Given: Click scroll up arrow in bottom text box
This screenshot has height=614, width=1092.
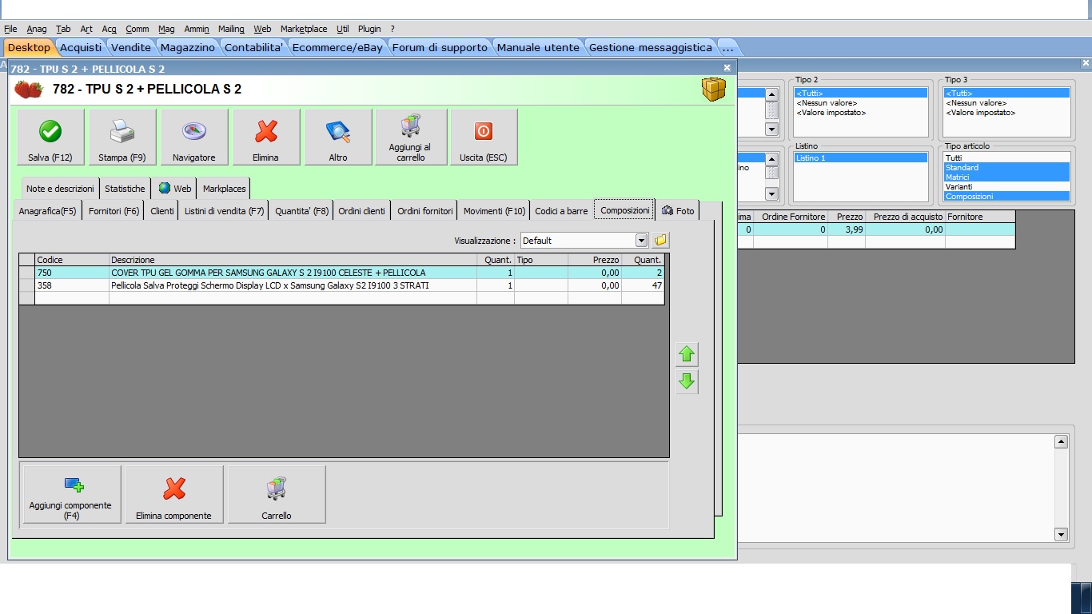Looking at the screenshot, I should tap(1061, 442).
